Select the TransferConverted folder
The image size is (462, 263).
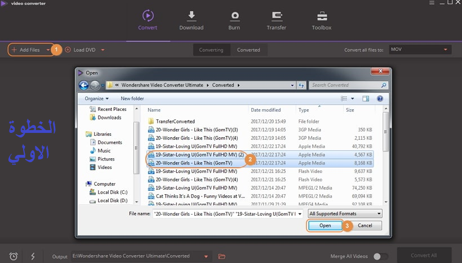coord(260,121)
